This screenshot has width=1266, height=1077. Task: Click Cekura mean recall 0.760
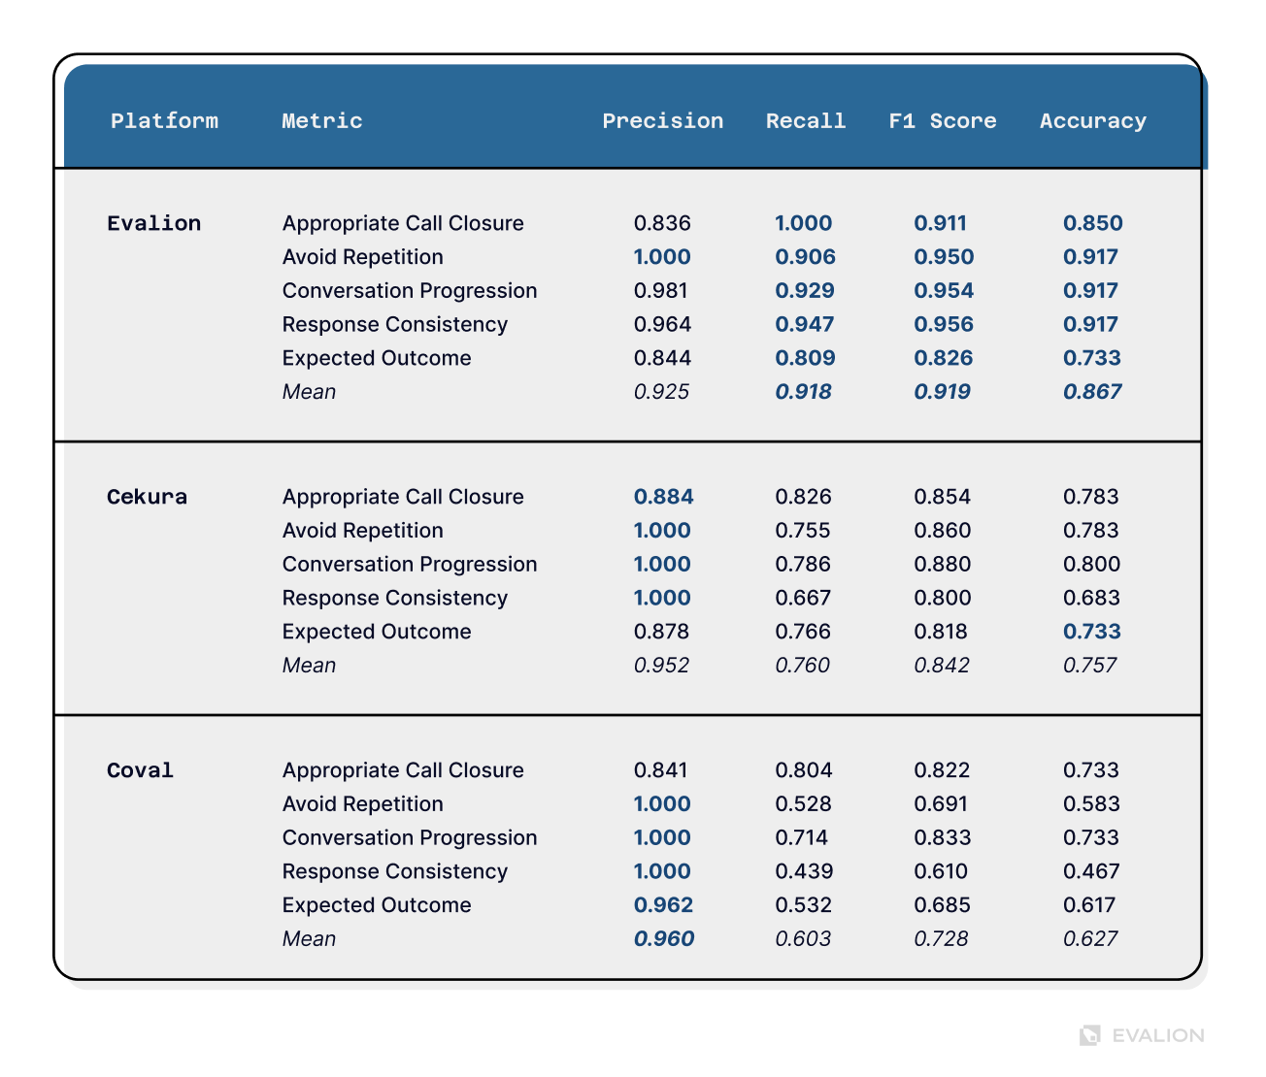(802, 666)
